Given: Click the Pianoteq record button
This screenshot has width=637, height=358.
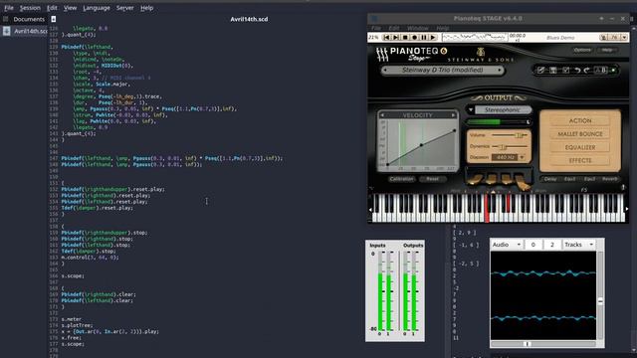Looking at the screenshot, I should coord(414,38).
